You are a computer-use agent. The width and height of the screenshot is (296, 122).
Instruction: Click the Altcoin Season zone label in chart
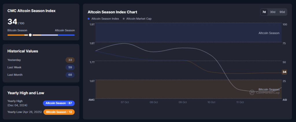coord(269,33)
